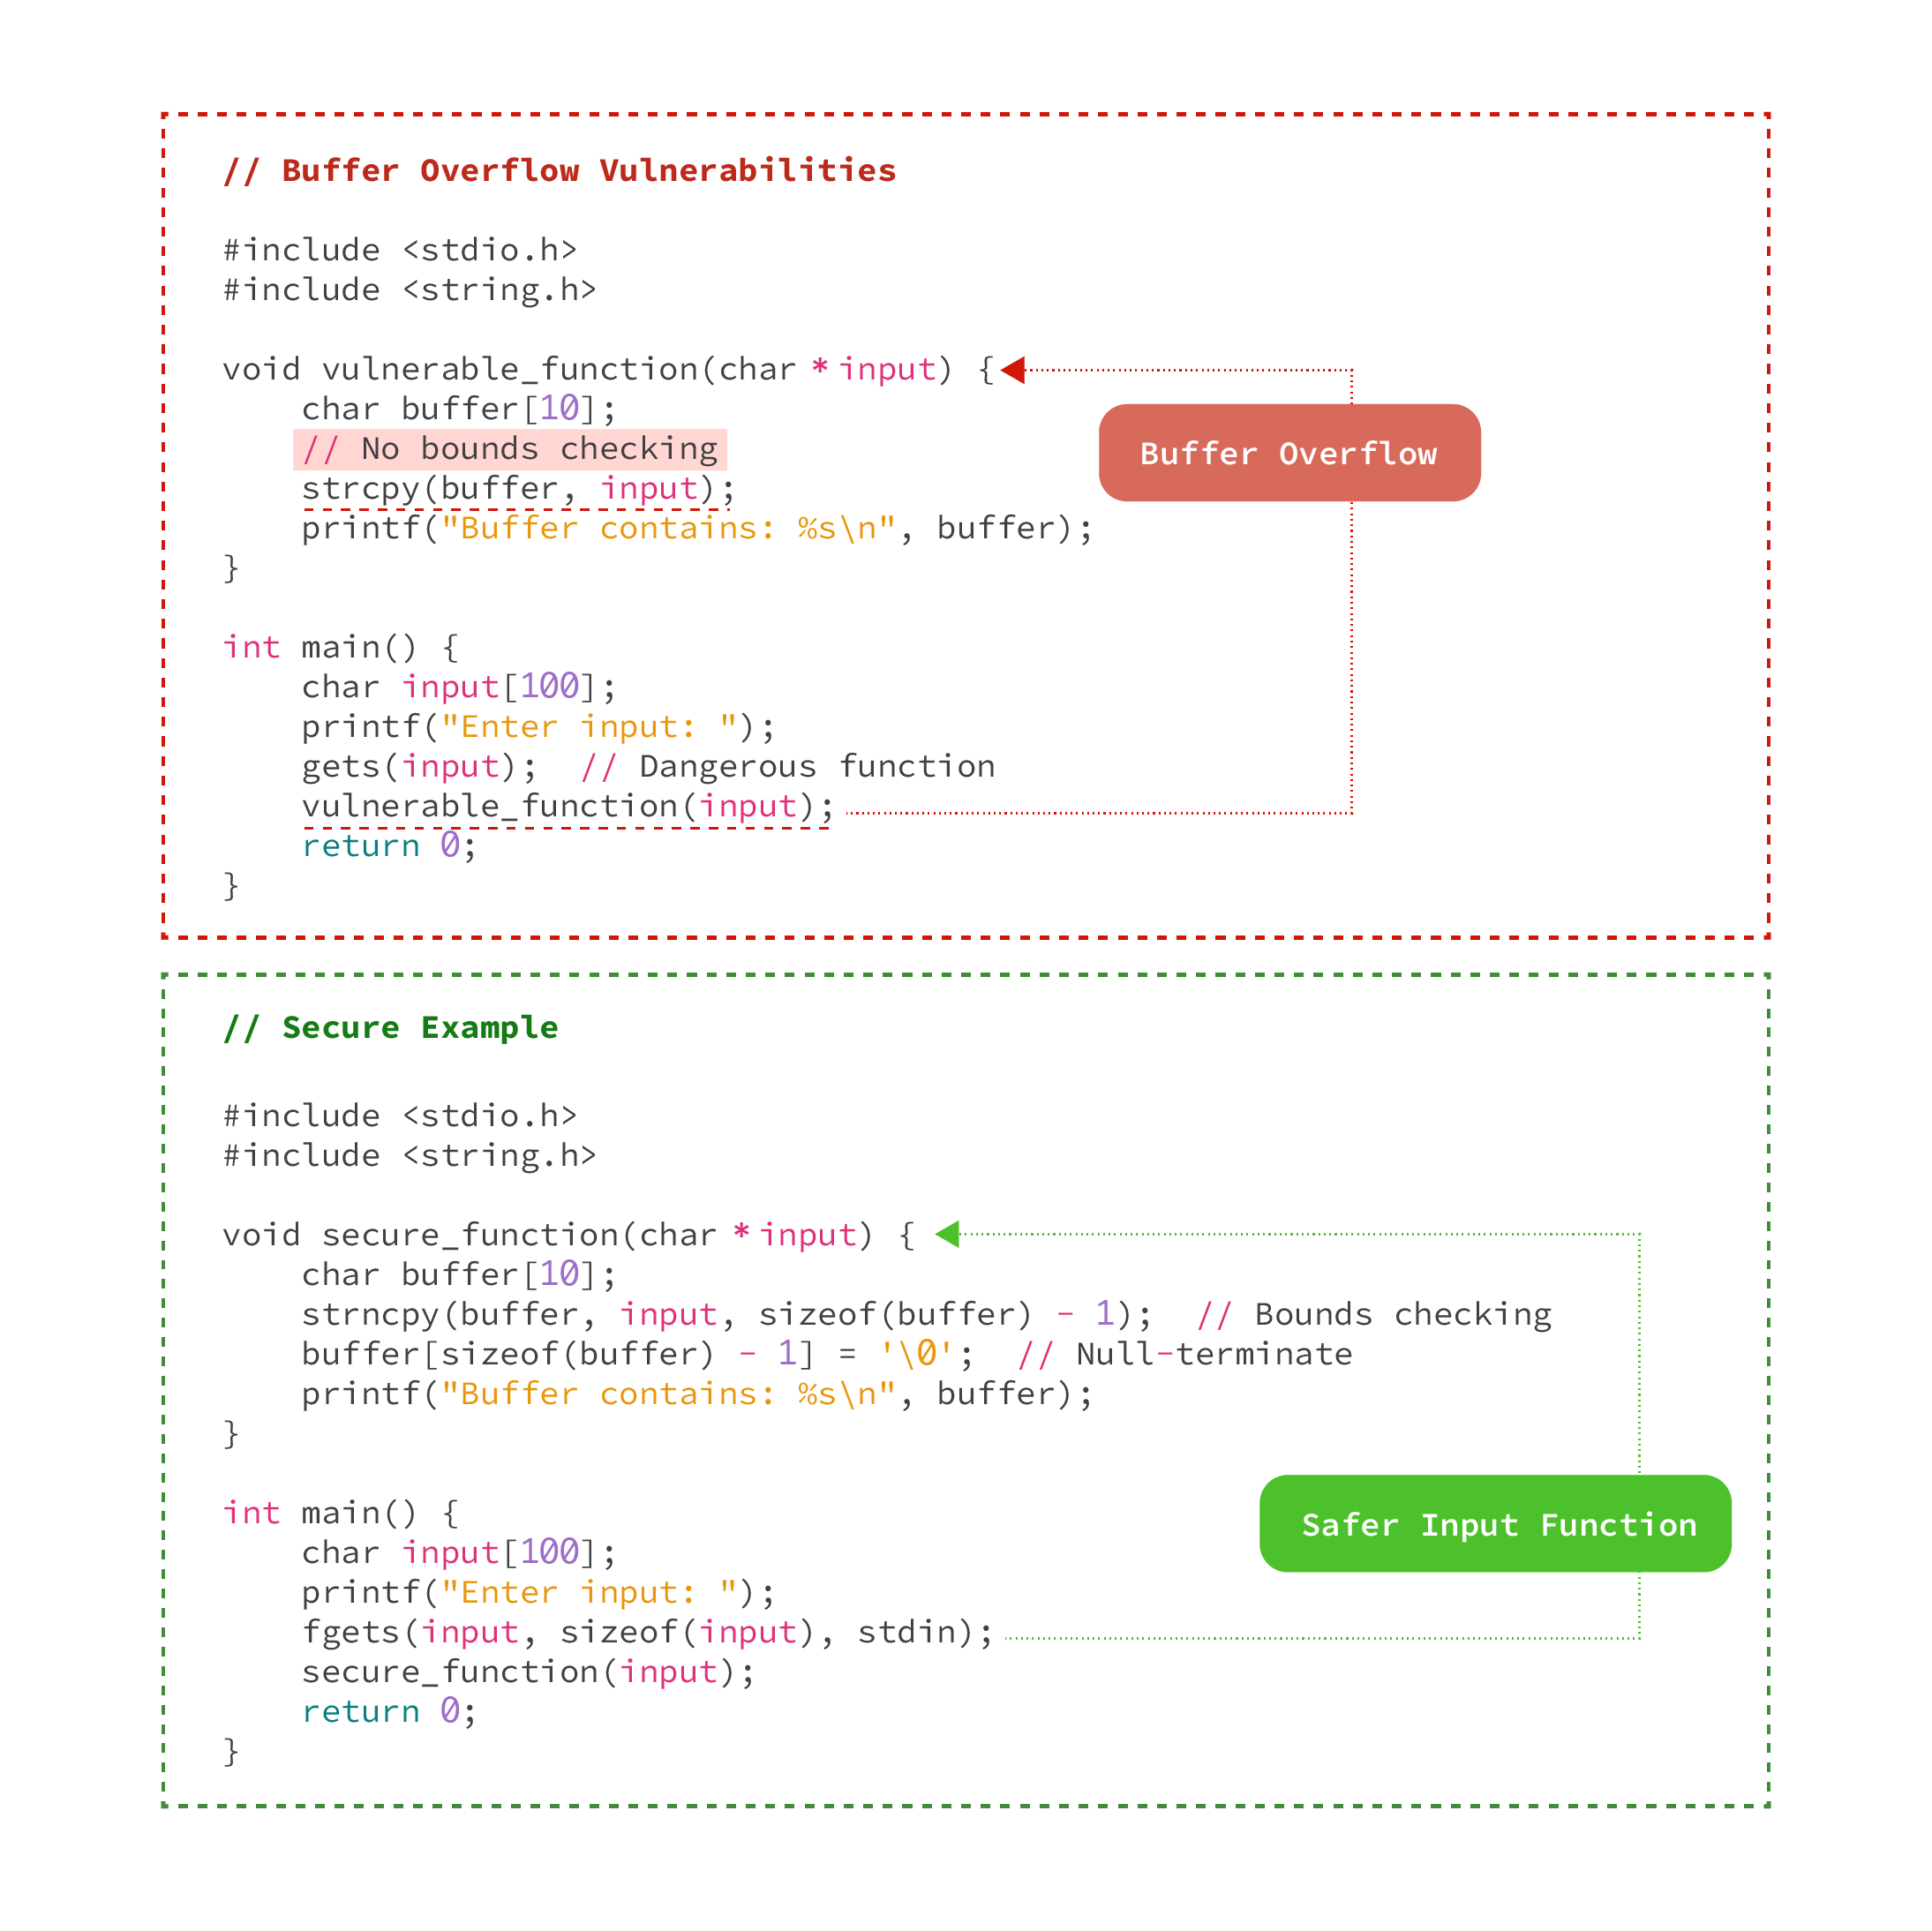Click the Buffer Overflow red label
This screenshot has height=1931, width=1932.
(x=1288, y=453)
